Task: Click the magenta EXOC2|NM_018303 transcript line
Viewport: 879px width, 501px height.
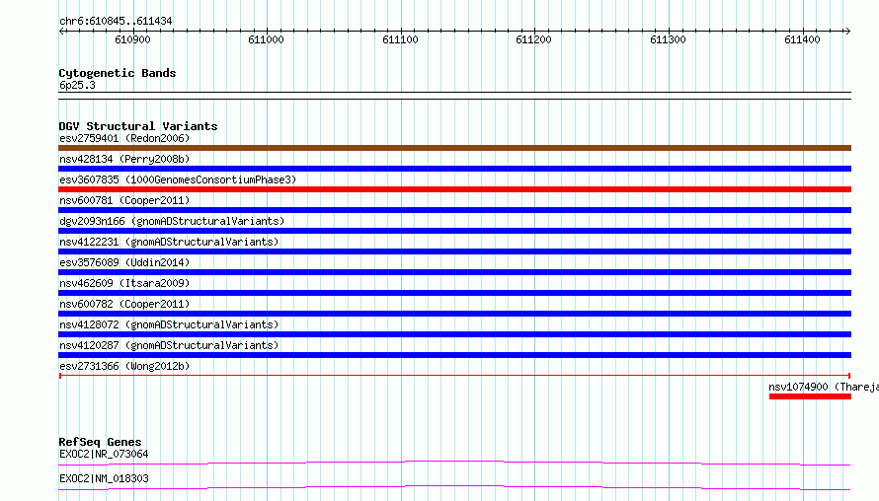Action: 454,487
